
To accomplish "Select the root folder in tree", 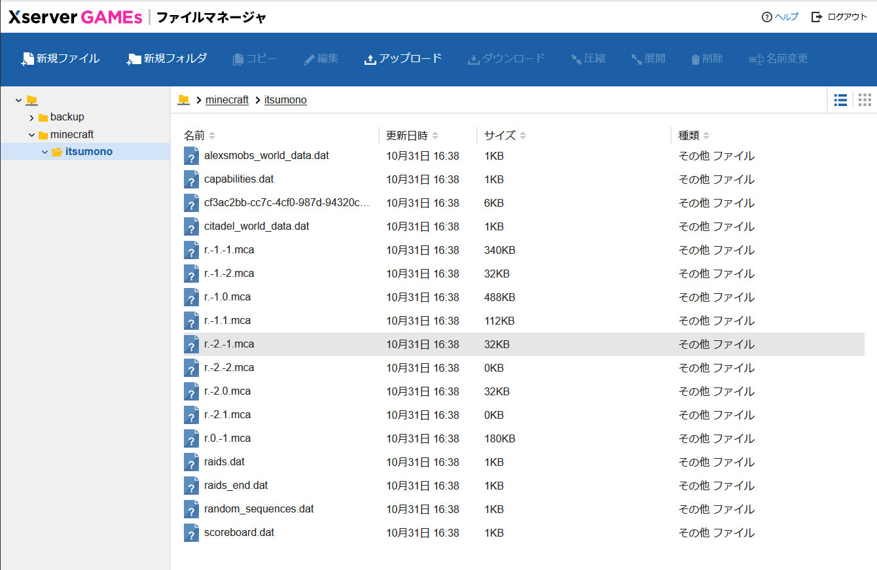I will pyautogui.click(x=31, y=100).
